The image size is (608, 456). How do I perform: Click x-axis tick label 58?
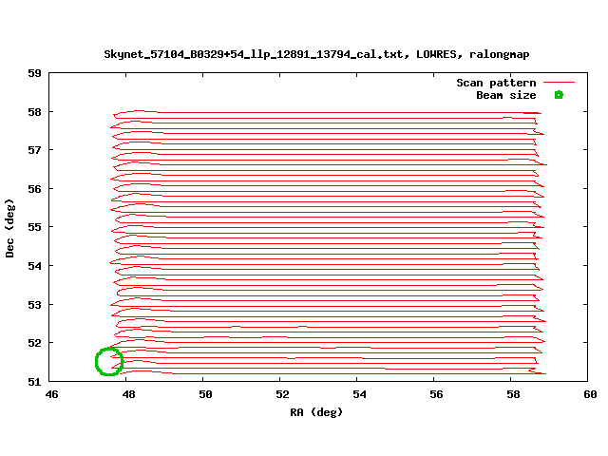coord(513,395)
